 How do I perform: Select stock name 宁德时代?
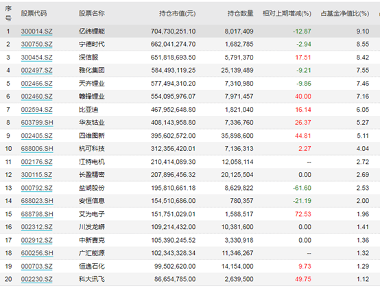92,44
